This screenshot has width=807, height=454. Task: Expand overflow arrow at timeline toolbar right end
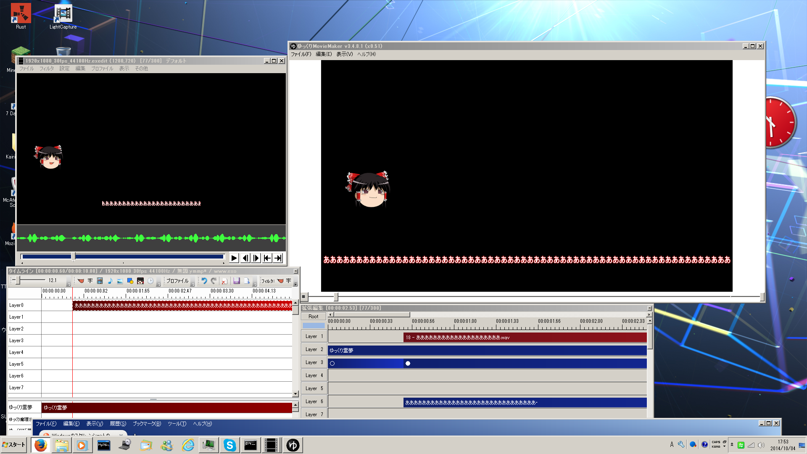(296, 282)
